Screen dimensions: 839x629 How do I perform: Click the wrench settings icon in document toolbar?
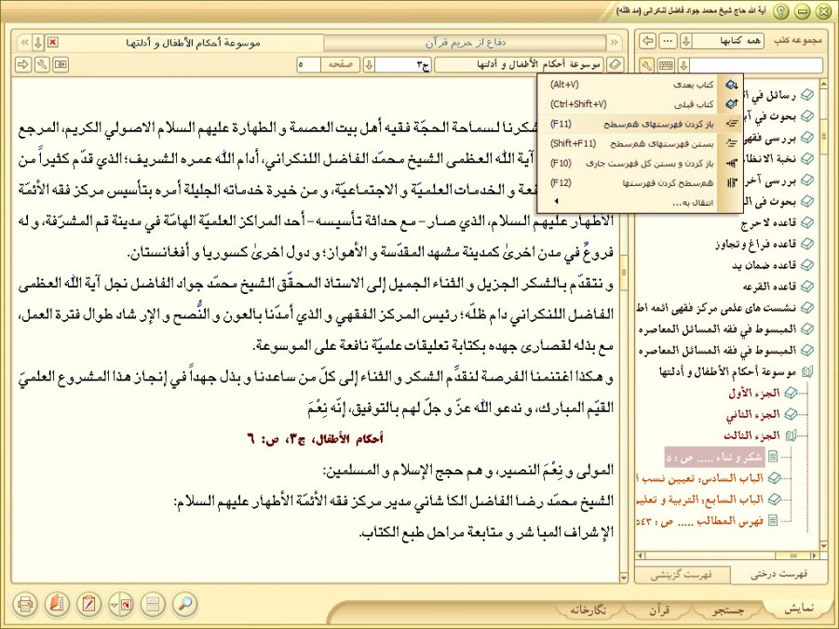click(42, 64)
